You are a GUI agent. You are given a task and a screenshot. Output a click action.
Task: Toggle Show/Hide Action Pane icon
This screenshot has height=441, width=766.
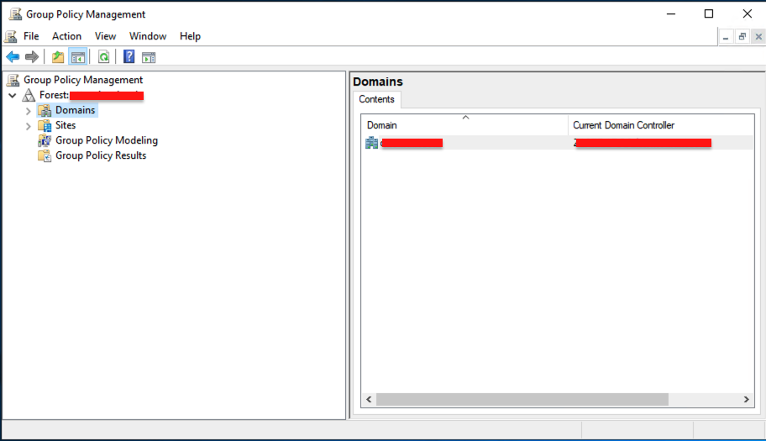pos(149,57)
